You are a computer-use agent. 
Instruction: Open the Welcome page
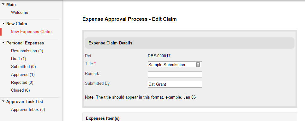(x=20, y=12)
